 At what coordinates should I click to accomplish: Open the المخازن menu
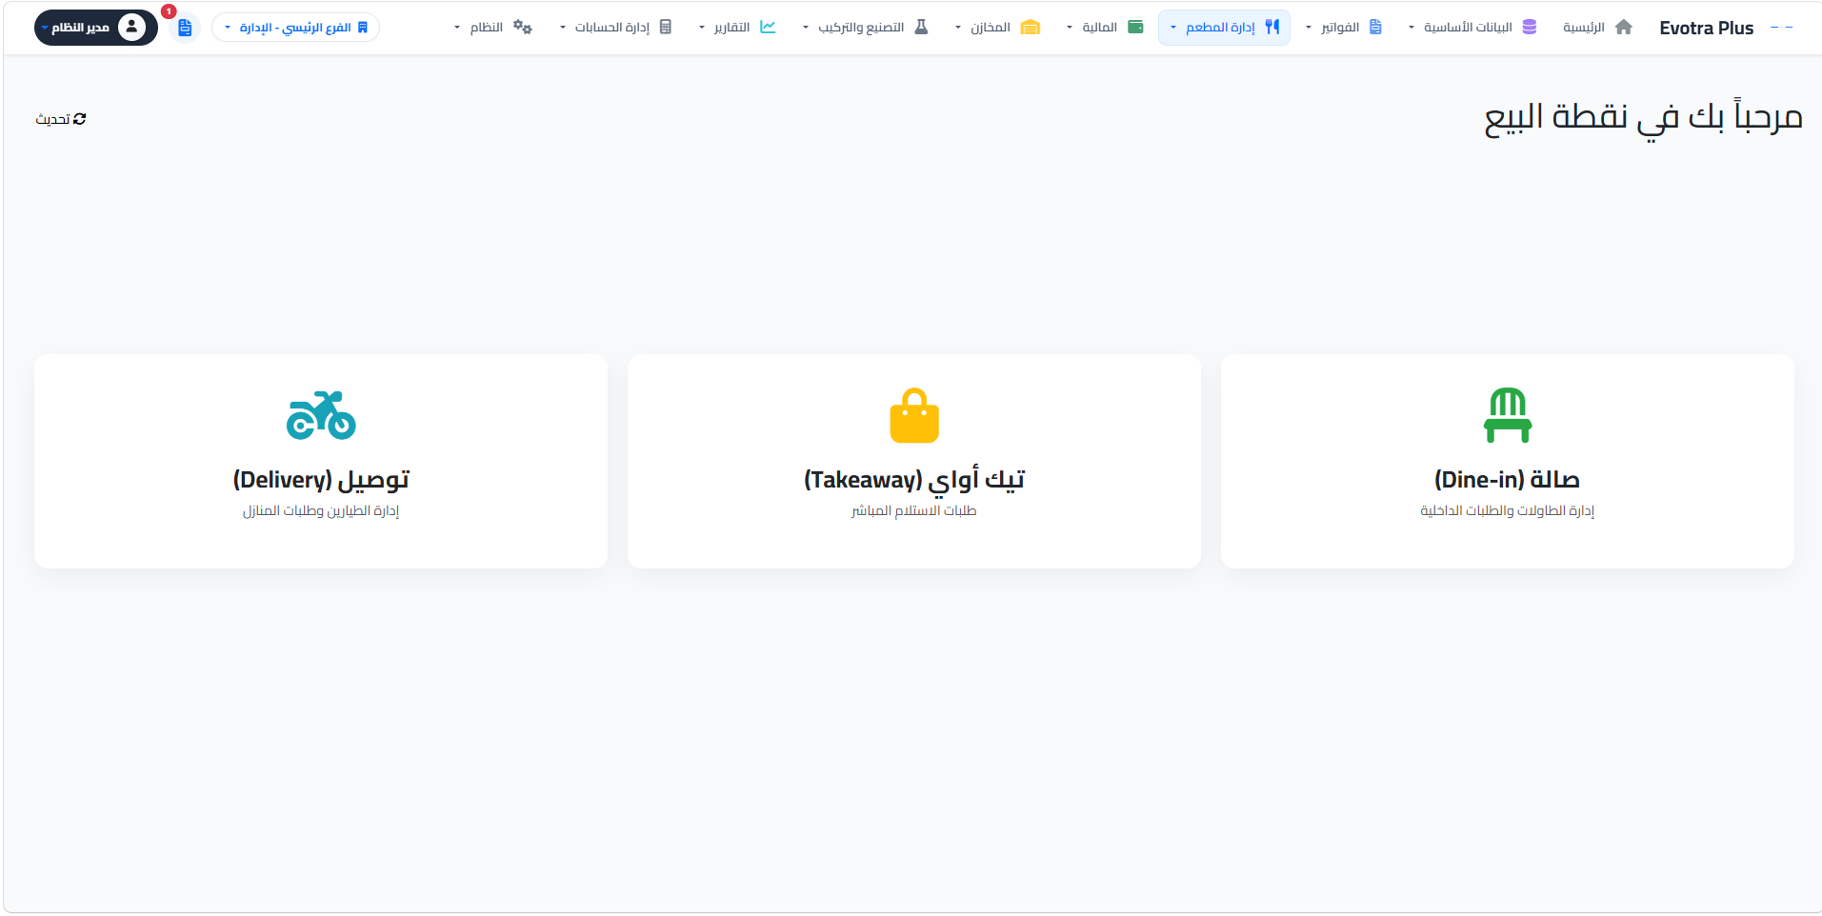998,27
